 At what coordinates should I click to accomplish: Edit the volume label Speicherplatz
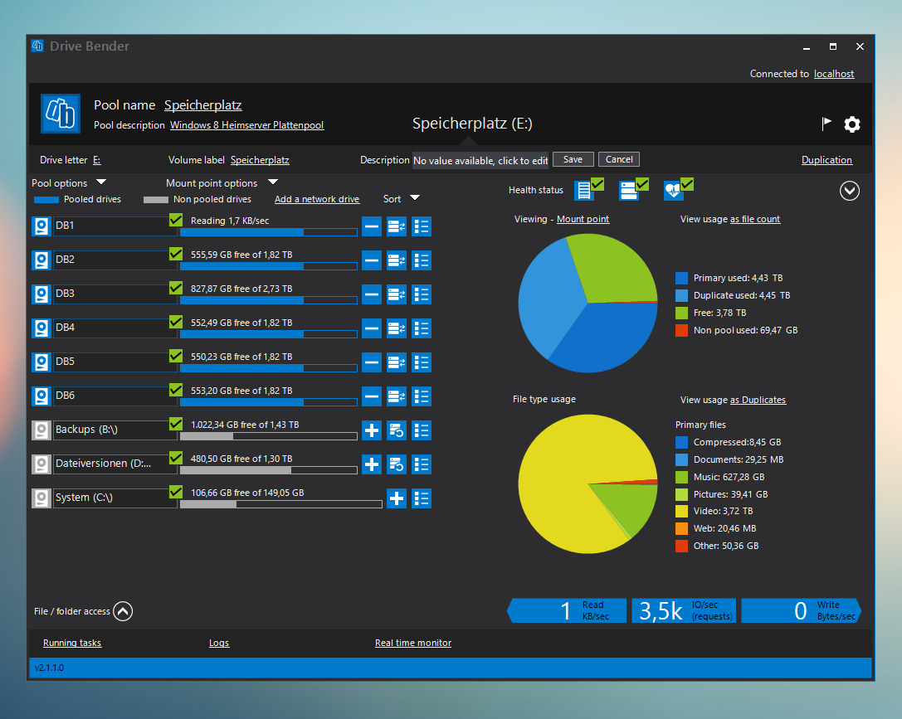click(x=260, y=160)
